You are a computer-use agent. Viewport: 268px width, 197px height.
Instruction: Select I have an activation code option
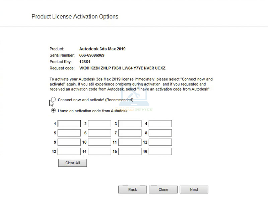[x=54, y=111]
